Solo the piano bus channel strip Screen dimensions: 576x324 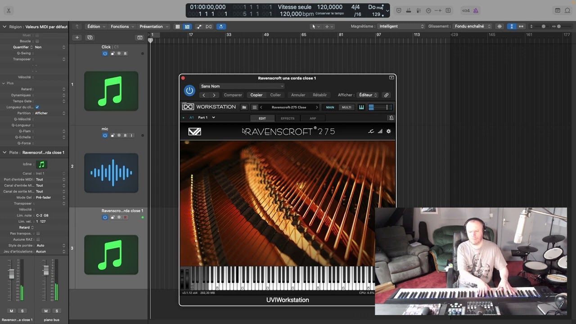[x=56, y=311]
